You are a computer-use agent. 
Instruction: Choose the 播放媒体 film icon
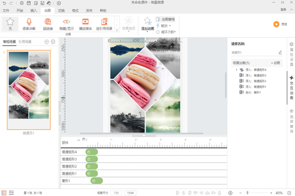(x=86, y=24)
